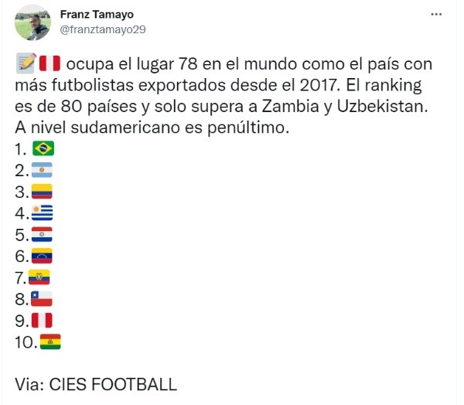The height and width of the screenshot is (405, 464).
Task: Select the Ecuador flag at rank 7
Action: click(39, 277)
